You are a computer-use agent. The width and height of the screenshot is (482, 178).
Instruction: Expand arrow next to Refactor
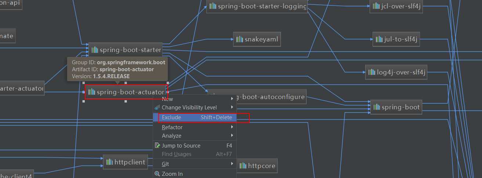232,127
